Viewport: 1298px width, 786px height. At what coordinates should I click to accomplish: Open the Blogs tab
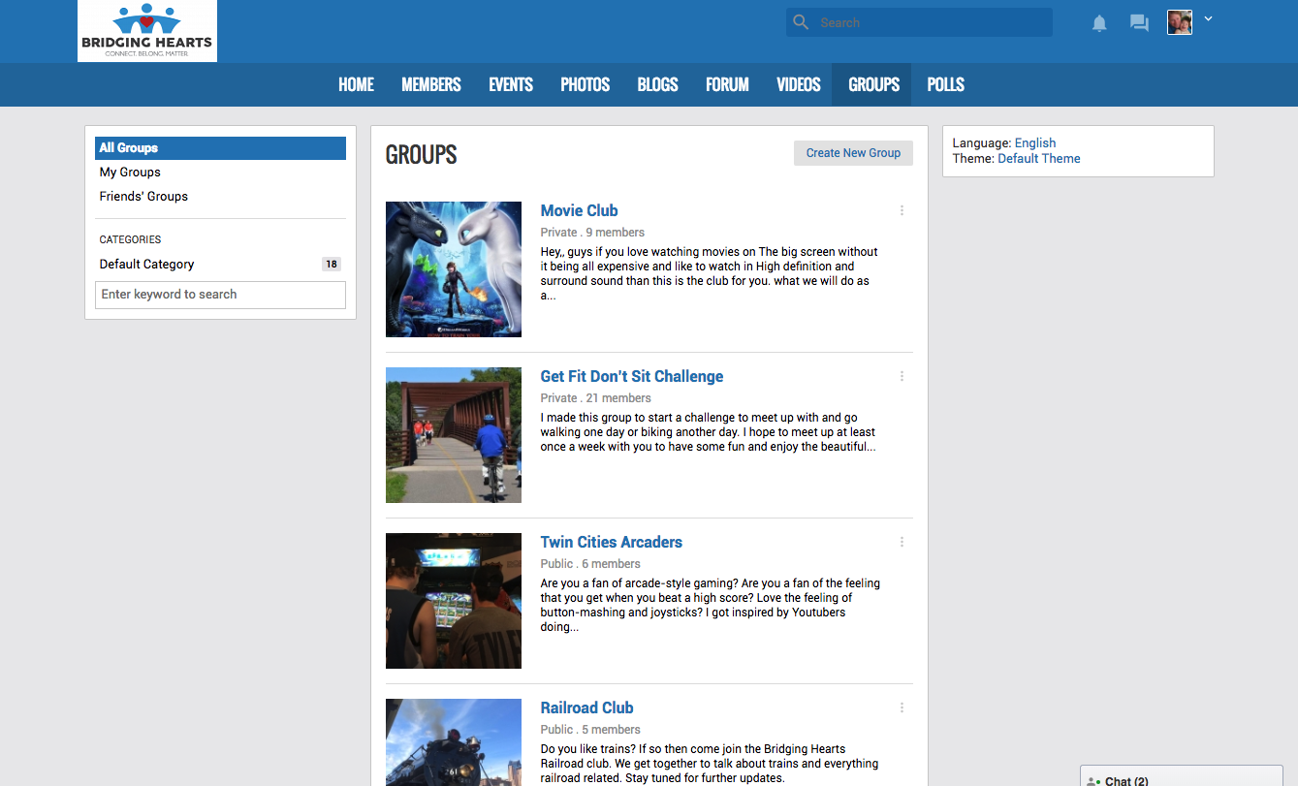click(657, 84)
